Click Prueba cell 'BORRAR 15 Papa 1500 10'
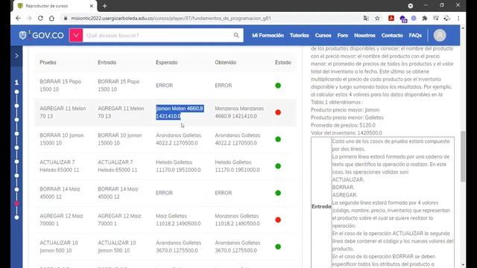477x268 pixels. point(60,86)
